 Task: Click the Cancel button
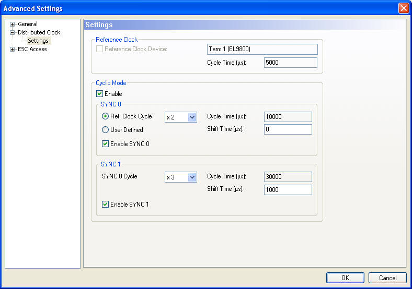point(387,278)
